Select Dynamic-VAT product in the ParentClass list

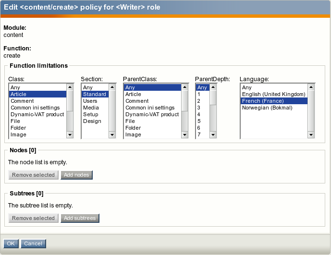pyautogui.click(x=152, y=114)
